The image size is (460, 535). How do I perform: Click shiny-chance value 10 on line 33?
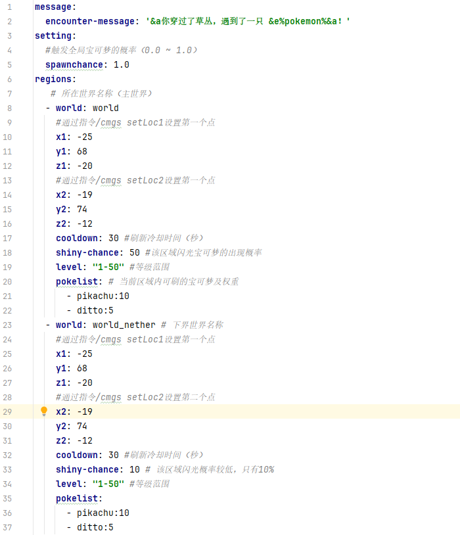[x=135, y=469]
